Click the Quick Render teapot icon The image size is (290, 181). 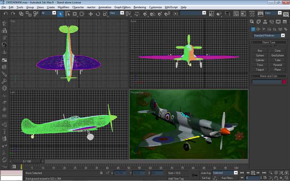pyautogui.click(x=286, y=14)
